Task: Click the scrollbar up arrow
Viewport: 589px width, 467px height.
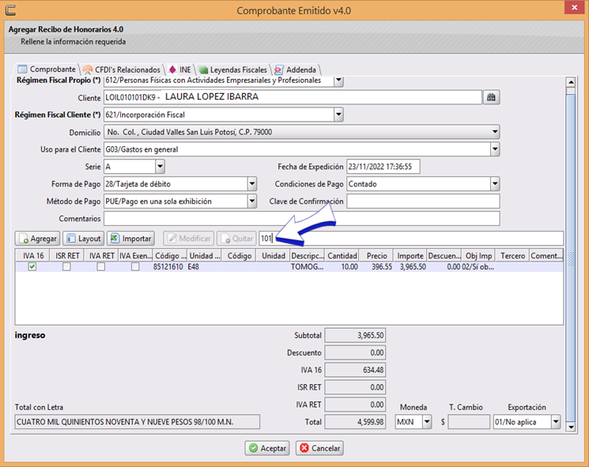Action: point(571,82)
